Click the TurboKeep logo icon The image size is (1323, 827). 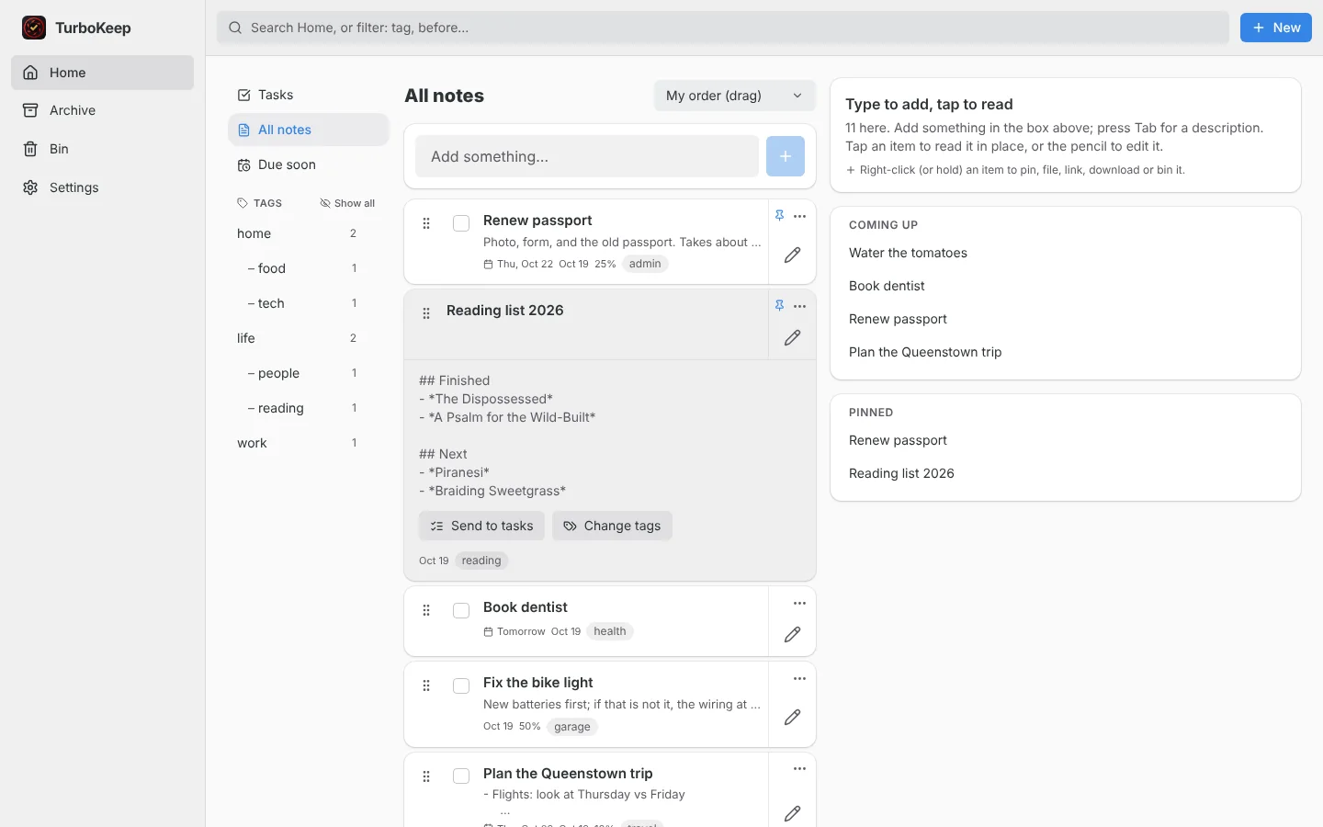[34, 28]
